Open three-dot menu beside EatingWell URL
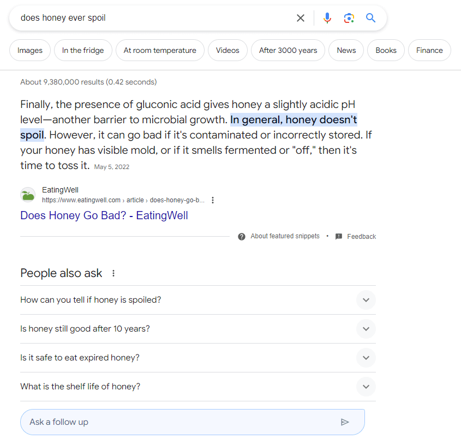 point(213,200)
